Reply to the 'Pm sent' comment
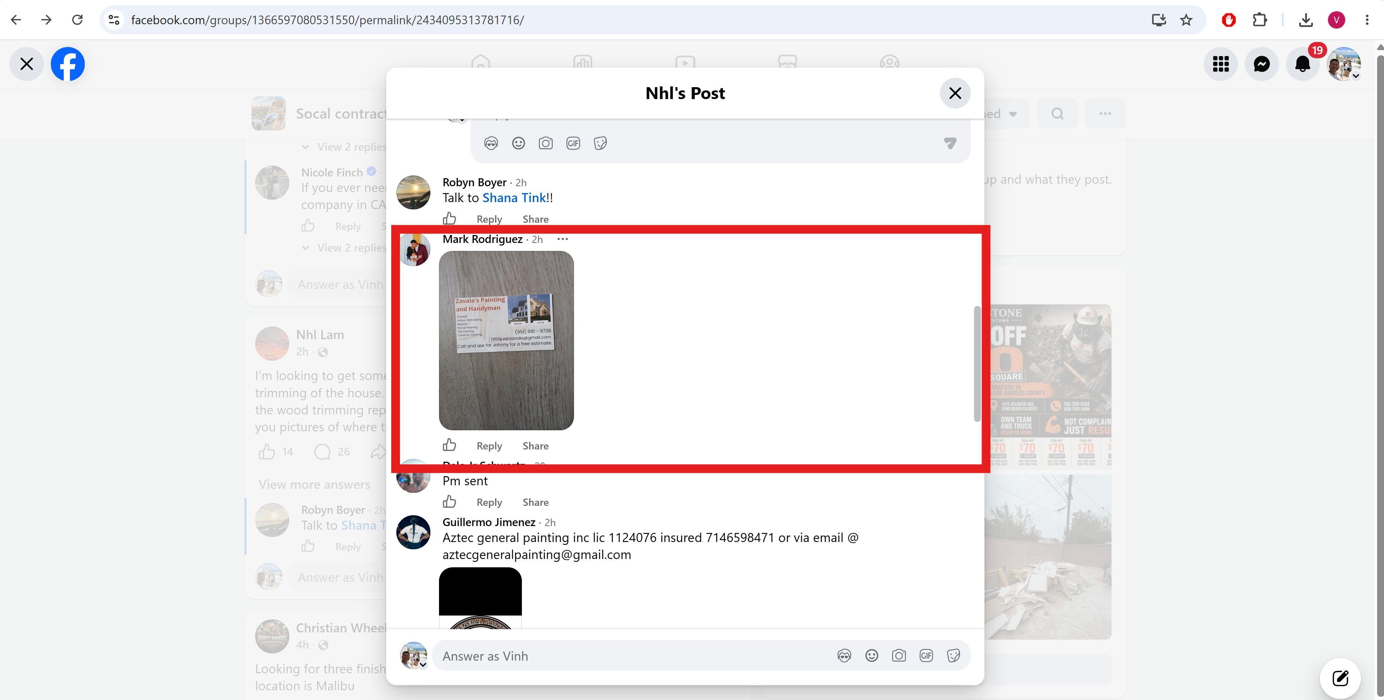 (489, 502)
